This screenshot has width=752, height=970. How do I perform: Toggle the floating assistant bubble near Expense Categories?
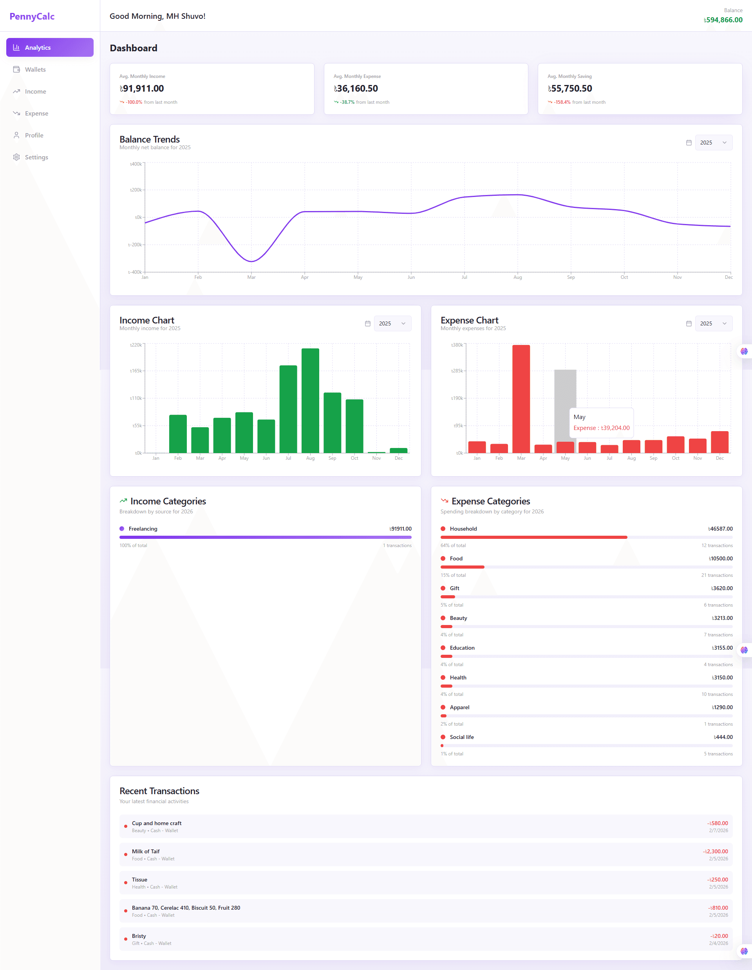745,650
